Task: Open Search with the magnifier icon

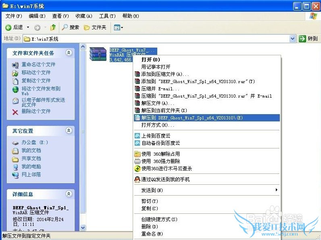Action: point(65,27)
